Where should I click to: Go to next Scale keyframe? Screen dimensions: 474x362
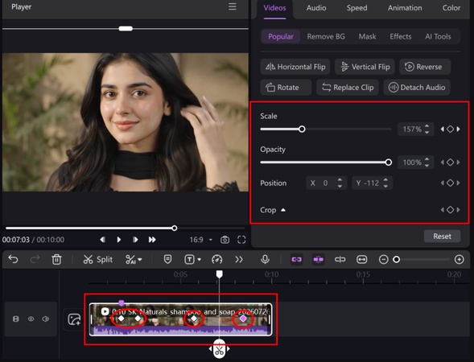coord(458,130)
